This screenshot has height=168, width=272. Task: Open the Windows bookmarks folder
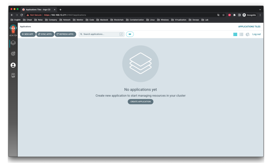(x=163, y=20)
